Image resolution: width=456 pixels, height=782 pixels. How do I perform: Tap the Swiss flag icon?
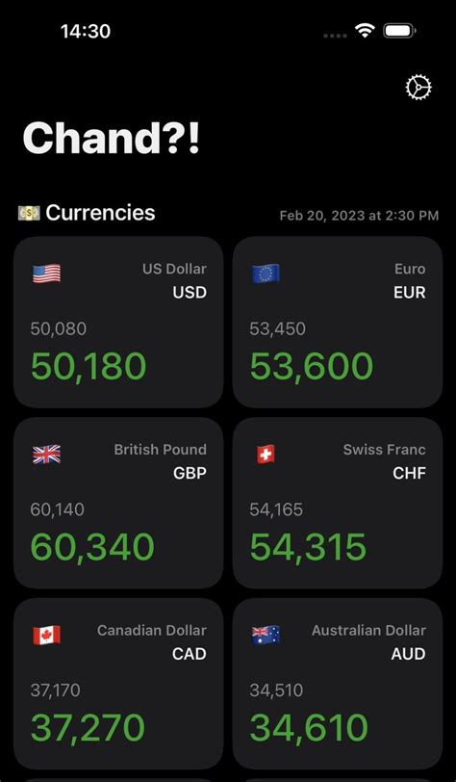pyautogui.click(x=266, y=455)
